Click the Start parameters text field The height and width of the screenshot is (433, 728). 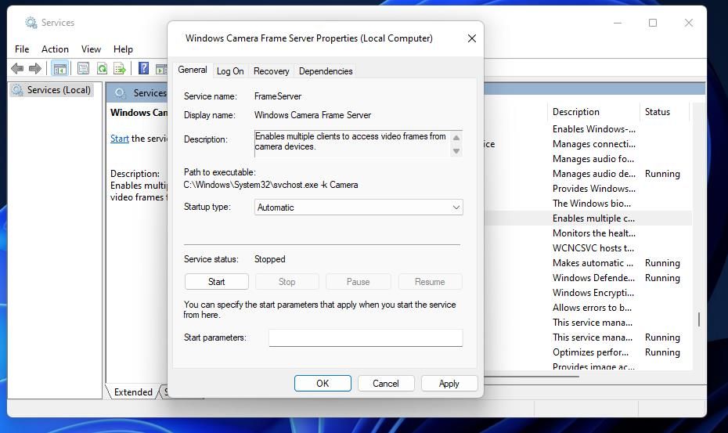(x=366, y=337)
